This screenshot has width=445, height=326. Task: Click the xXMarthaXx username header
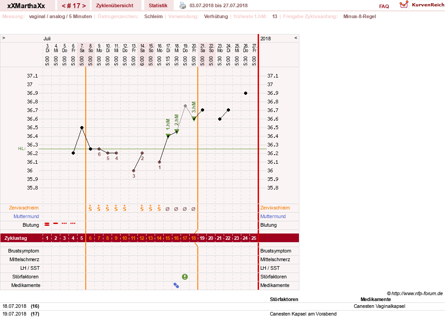(x=26, y=6)
